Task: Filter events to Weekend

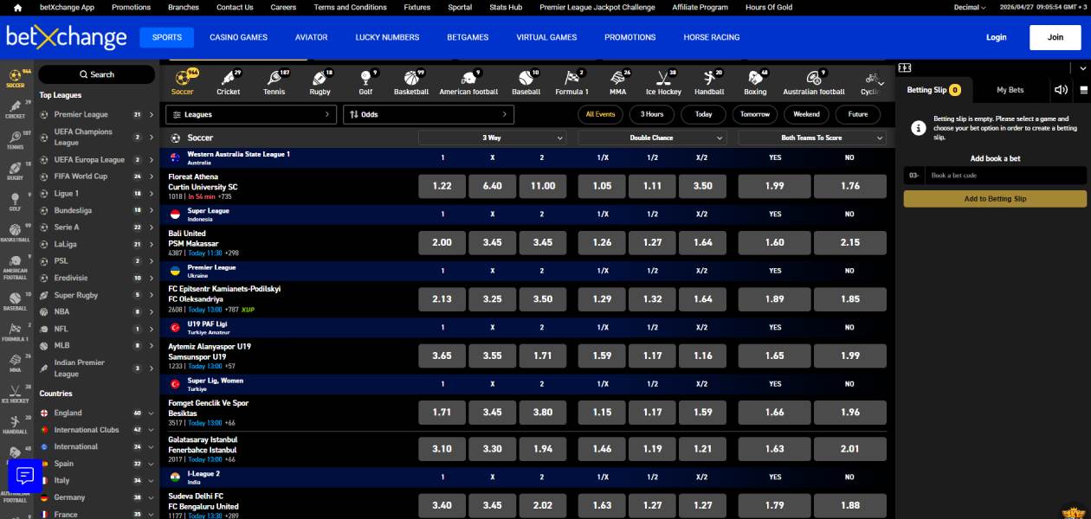Action: coord(806,114)
